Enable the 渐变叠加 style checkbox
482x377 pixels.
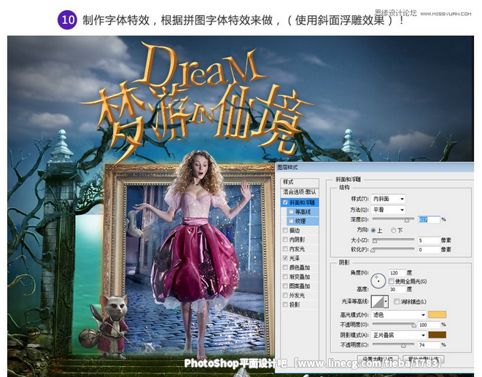(x=285, y=277)
